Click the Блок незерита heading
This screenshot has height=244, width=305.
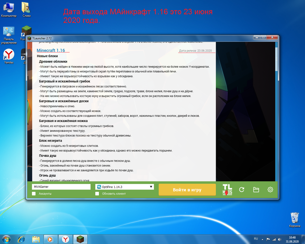pos(51,141)
